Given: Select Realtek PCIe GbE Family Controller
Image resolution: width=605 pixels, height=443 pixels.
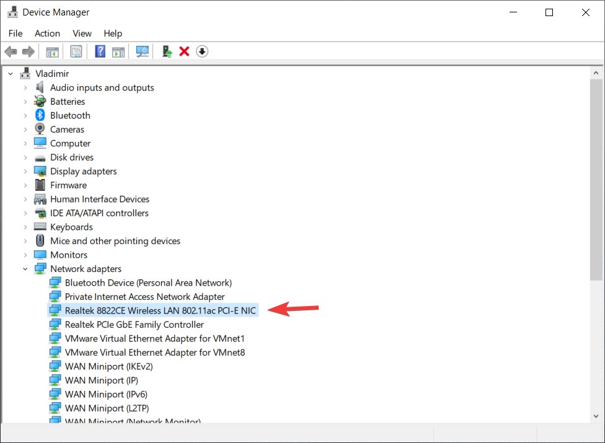Looking at the screenshot, I should [135, 325].
